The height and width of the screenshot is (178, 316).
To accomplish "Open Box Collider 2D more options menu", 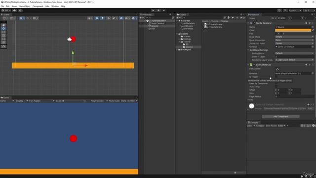I will pyautogui.click(x=313, y=65).
